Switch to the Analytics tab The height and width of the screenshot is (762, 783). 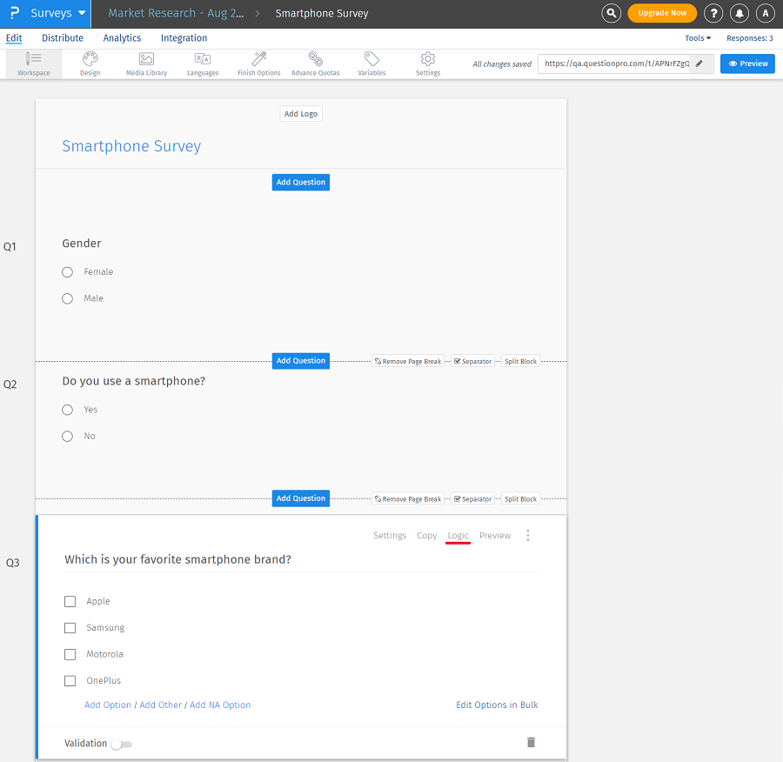tap(122, 37)
